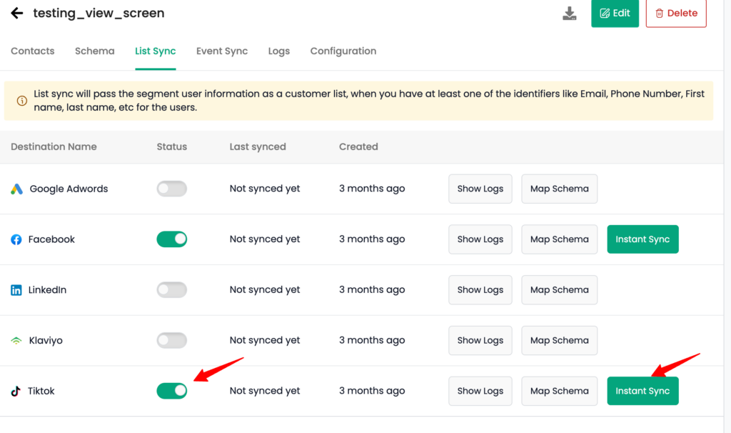Click the Google Adwords logo icon

(x=17, y=189)
